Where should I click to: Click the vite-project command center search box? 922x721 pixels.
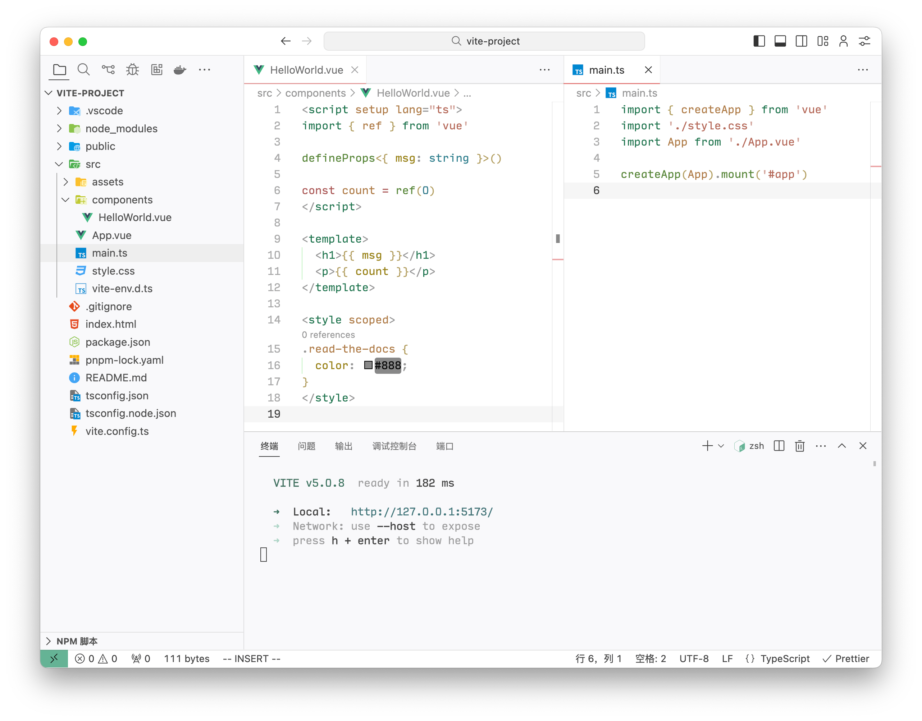click(x=484, y=41)
